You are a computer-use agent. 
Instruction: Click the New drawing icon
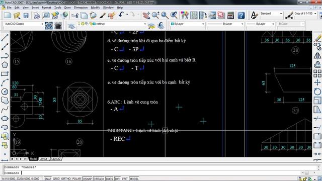pos(8,16)
